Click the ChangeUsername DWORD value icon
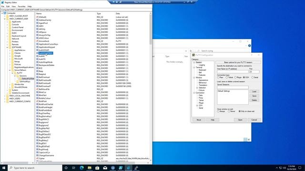This screenshot has height=171, width=305. coord(37,155)
